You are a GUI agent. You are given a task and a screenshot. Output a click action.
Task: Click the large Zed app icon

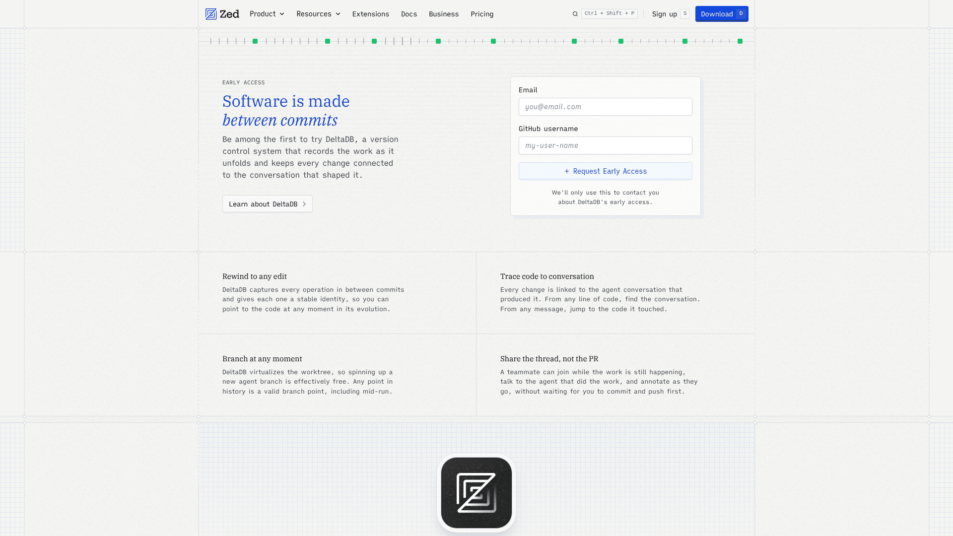point(476,493)
